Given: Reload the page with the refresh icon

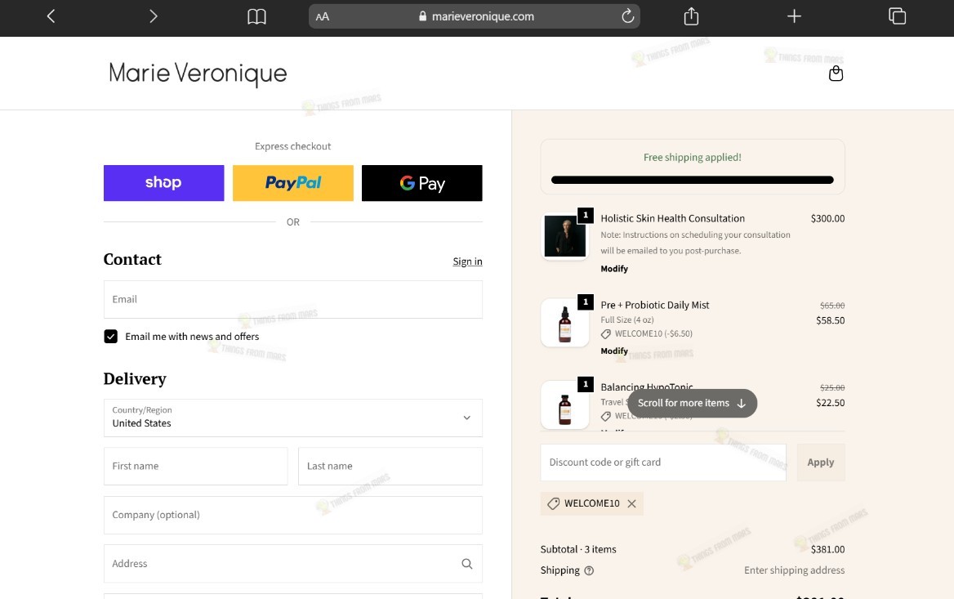Looking at the screenshot, I should coord(627,16).
